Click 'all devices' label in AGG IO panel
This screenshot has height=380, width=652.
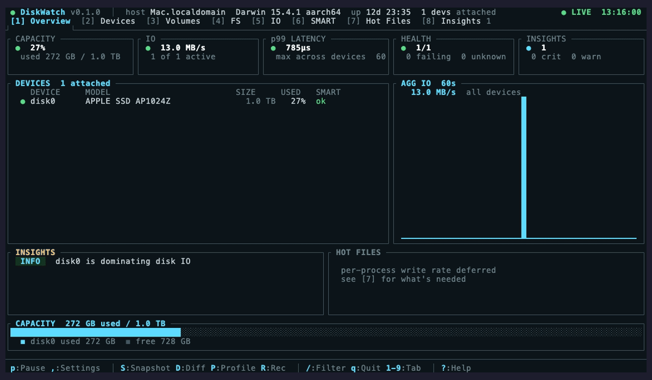pyautogui.click(x=493, y=92)
